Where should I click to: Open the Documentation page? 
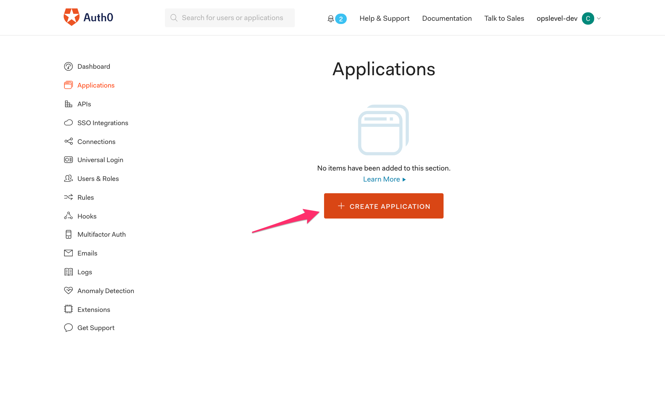[447, 18]
